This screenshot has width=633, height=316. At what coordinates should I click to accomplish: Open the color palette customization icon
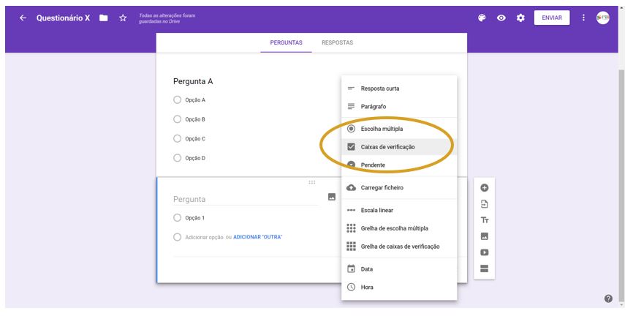(x=482, y=18)
